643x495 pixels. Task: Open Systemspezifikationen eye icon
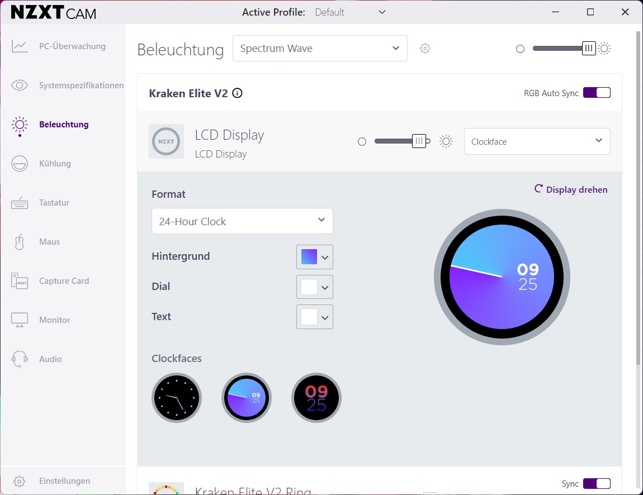coord(19,85)
